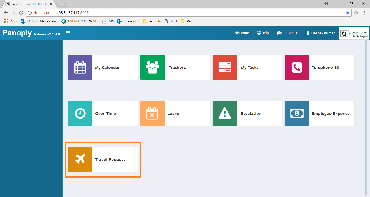Viewport: 370px width, 197px height.
Task: Click My Calendar label
Action: point(107,68)
